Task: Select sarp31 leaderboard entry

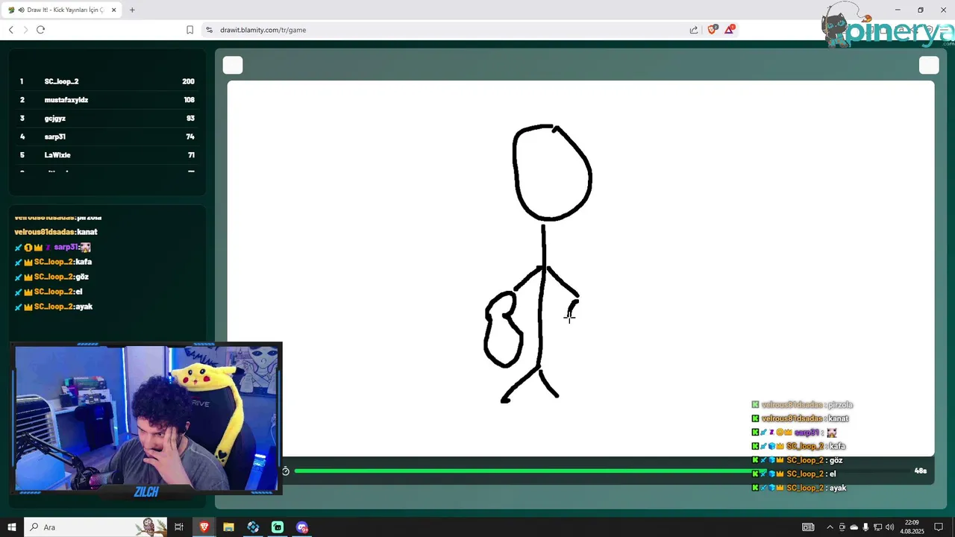Action: click(x=107, y=136)
